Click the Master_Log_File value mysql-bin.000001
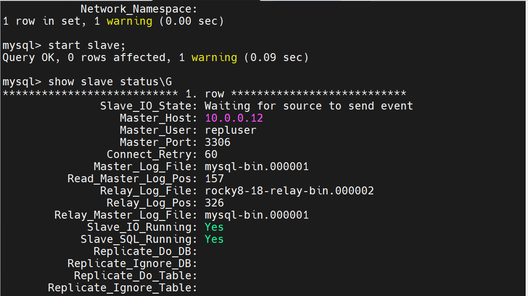528x296 pixels. point(257,167)
